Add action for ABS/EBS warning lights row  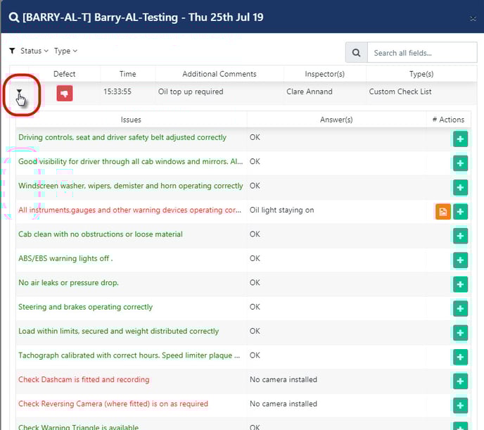460,260
